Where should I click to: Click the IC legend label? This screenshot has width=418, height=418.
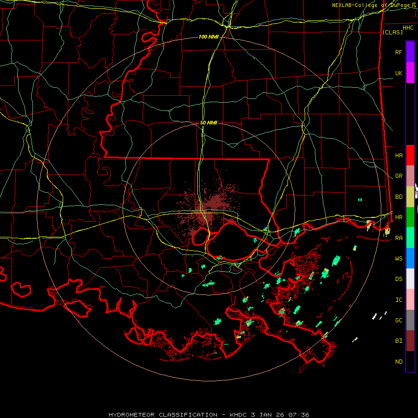click(398, 300)
